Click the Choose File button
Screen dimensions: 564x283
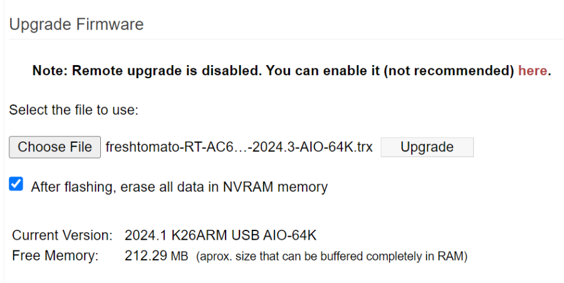pos(55,147)
